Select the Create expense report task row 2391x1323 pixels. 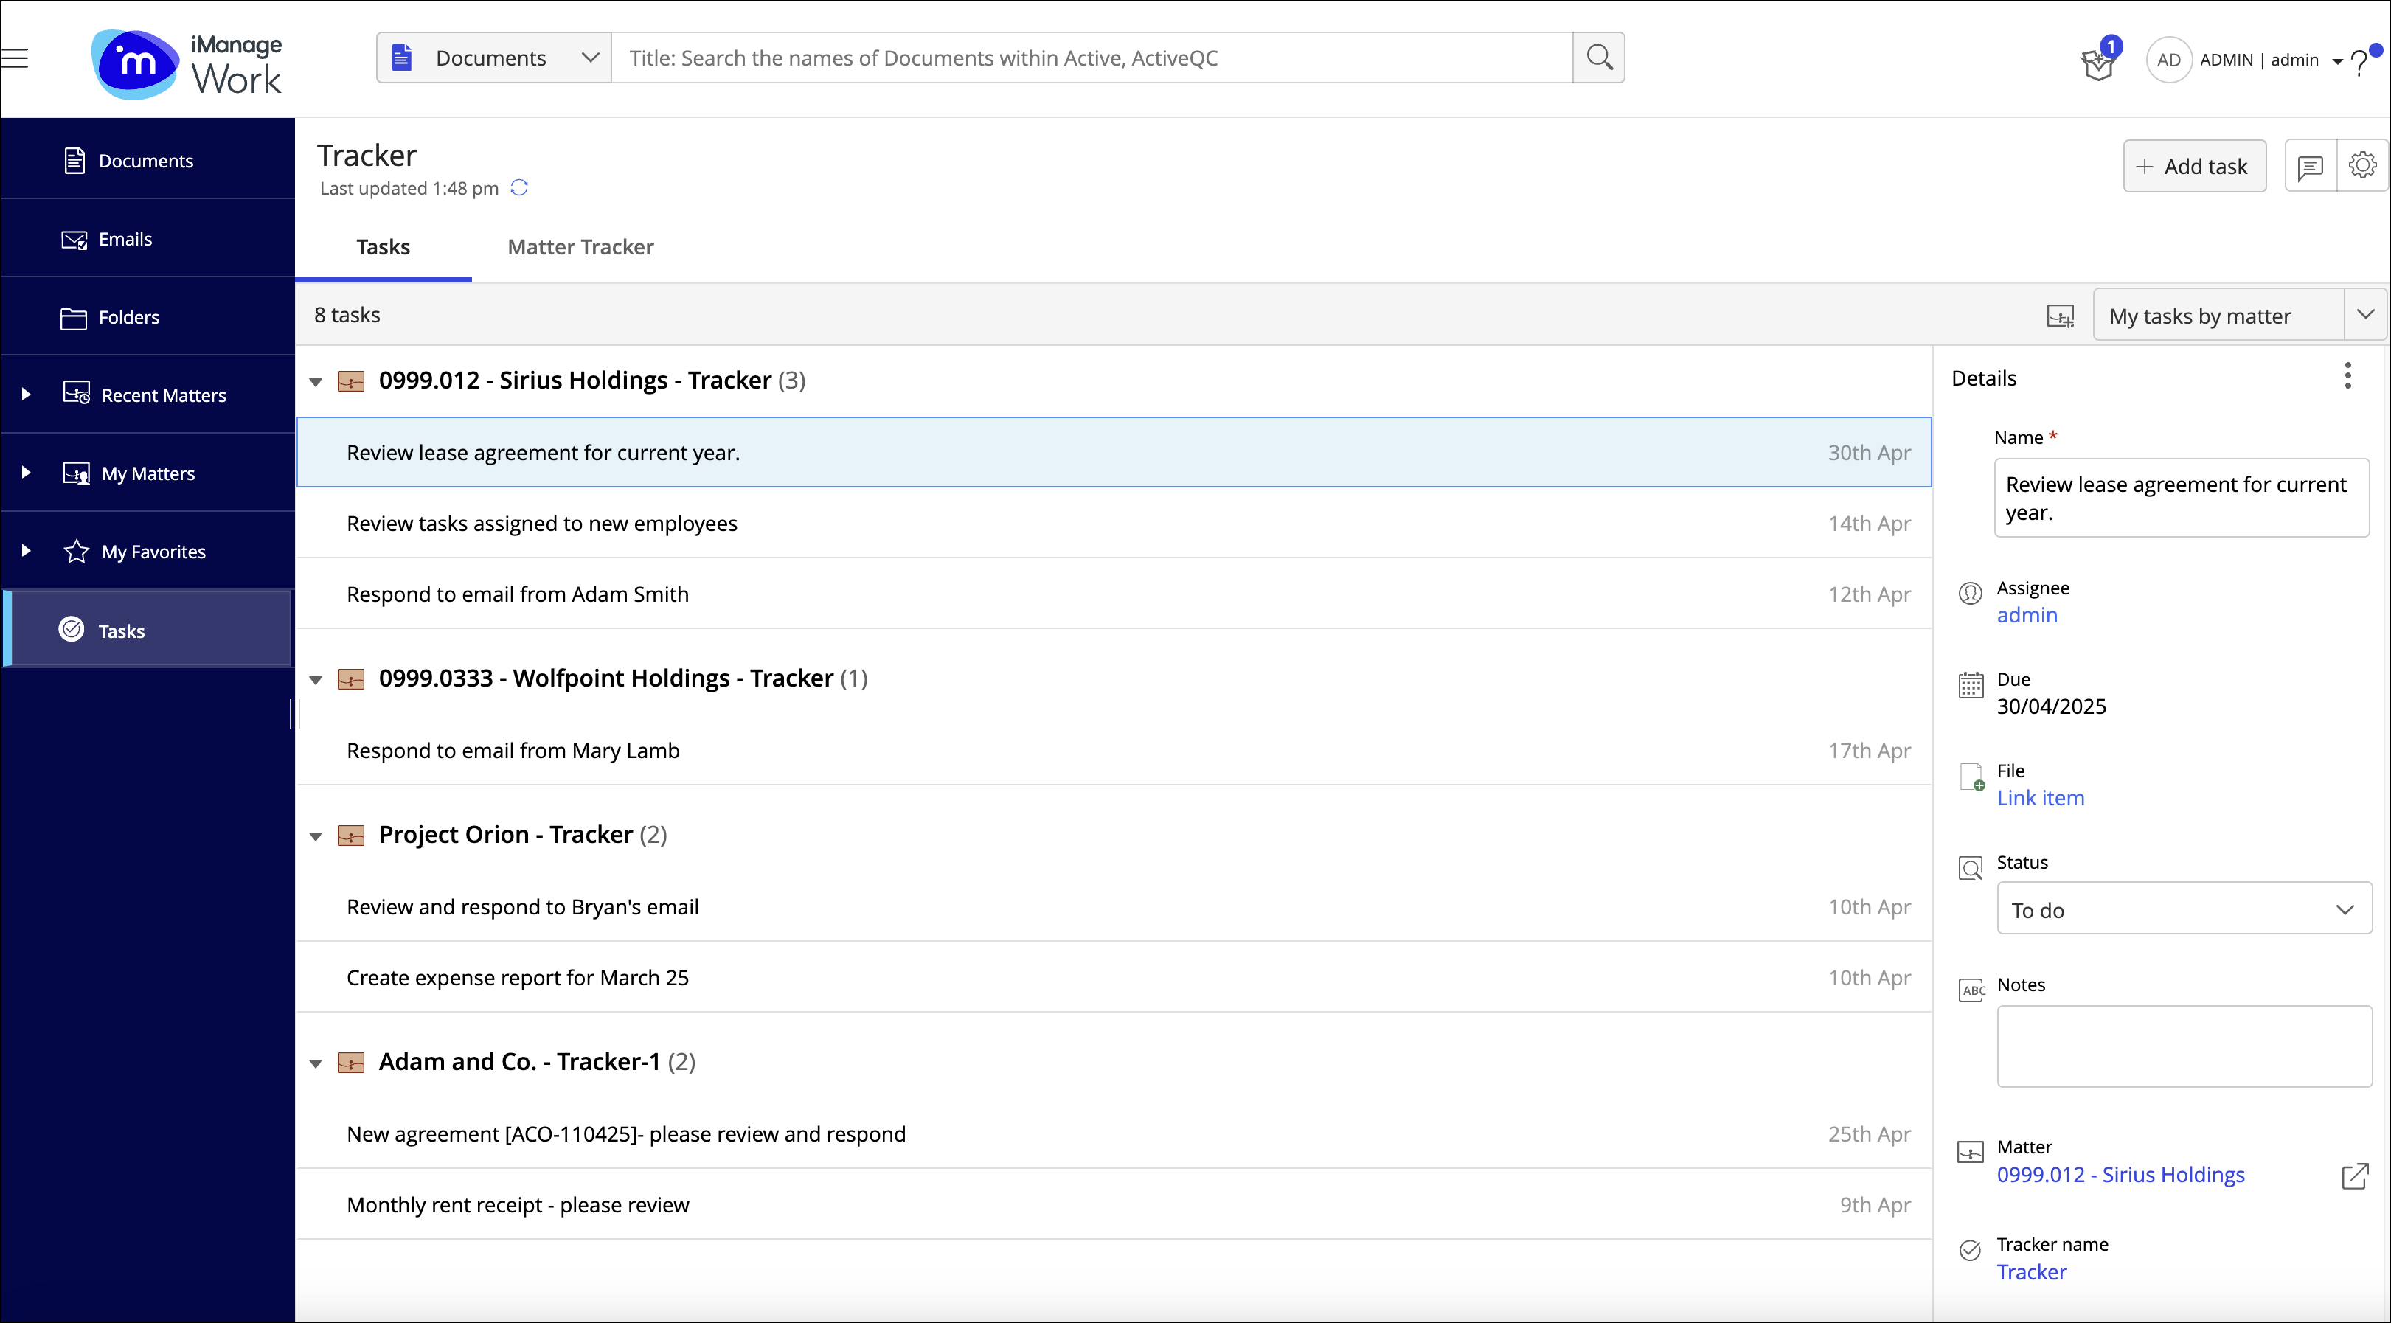pos(1113,978)
